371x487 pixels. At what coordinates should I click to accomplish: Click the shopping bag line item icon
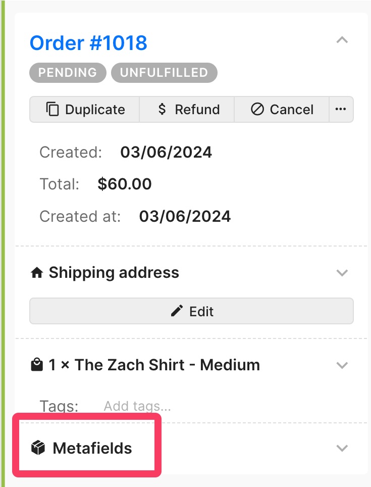(x=37, y=365)
